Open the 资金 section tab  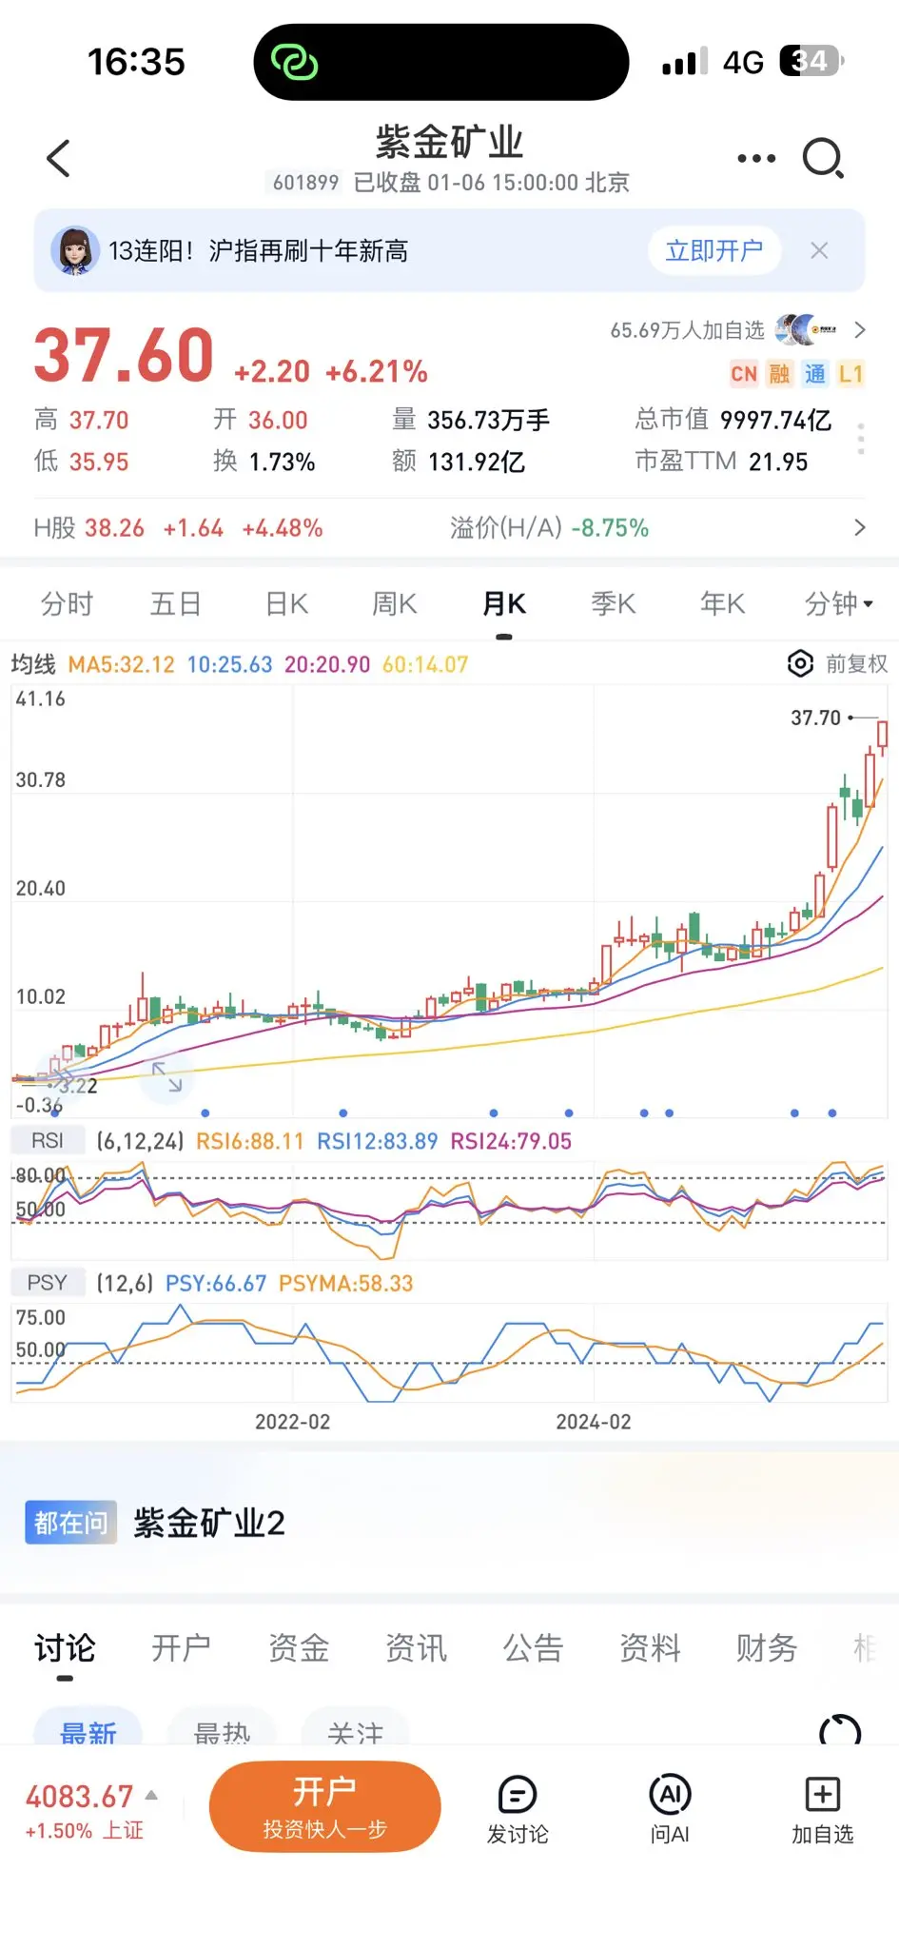[299, 1647]
